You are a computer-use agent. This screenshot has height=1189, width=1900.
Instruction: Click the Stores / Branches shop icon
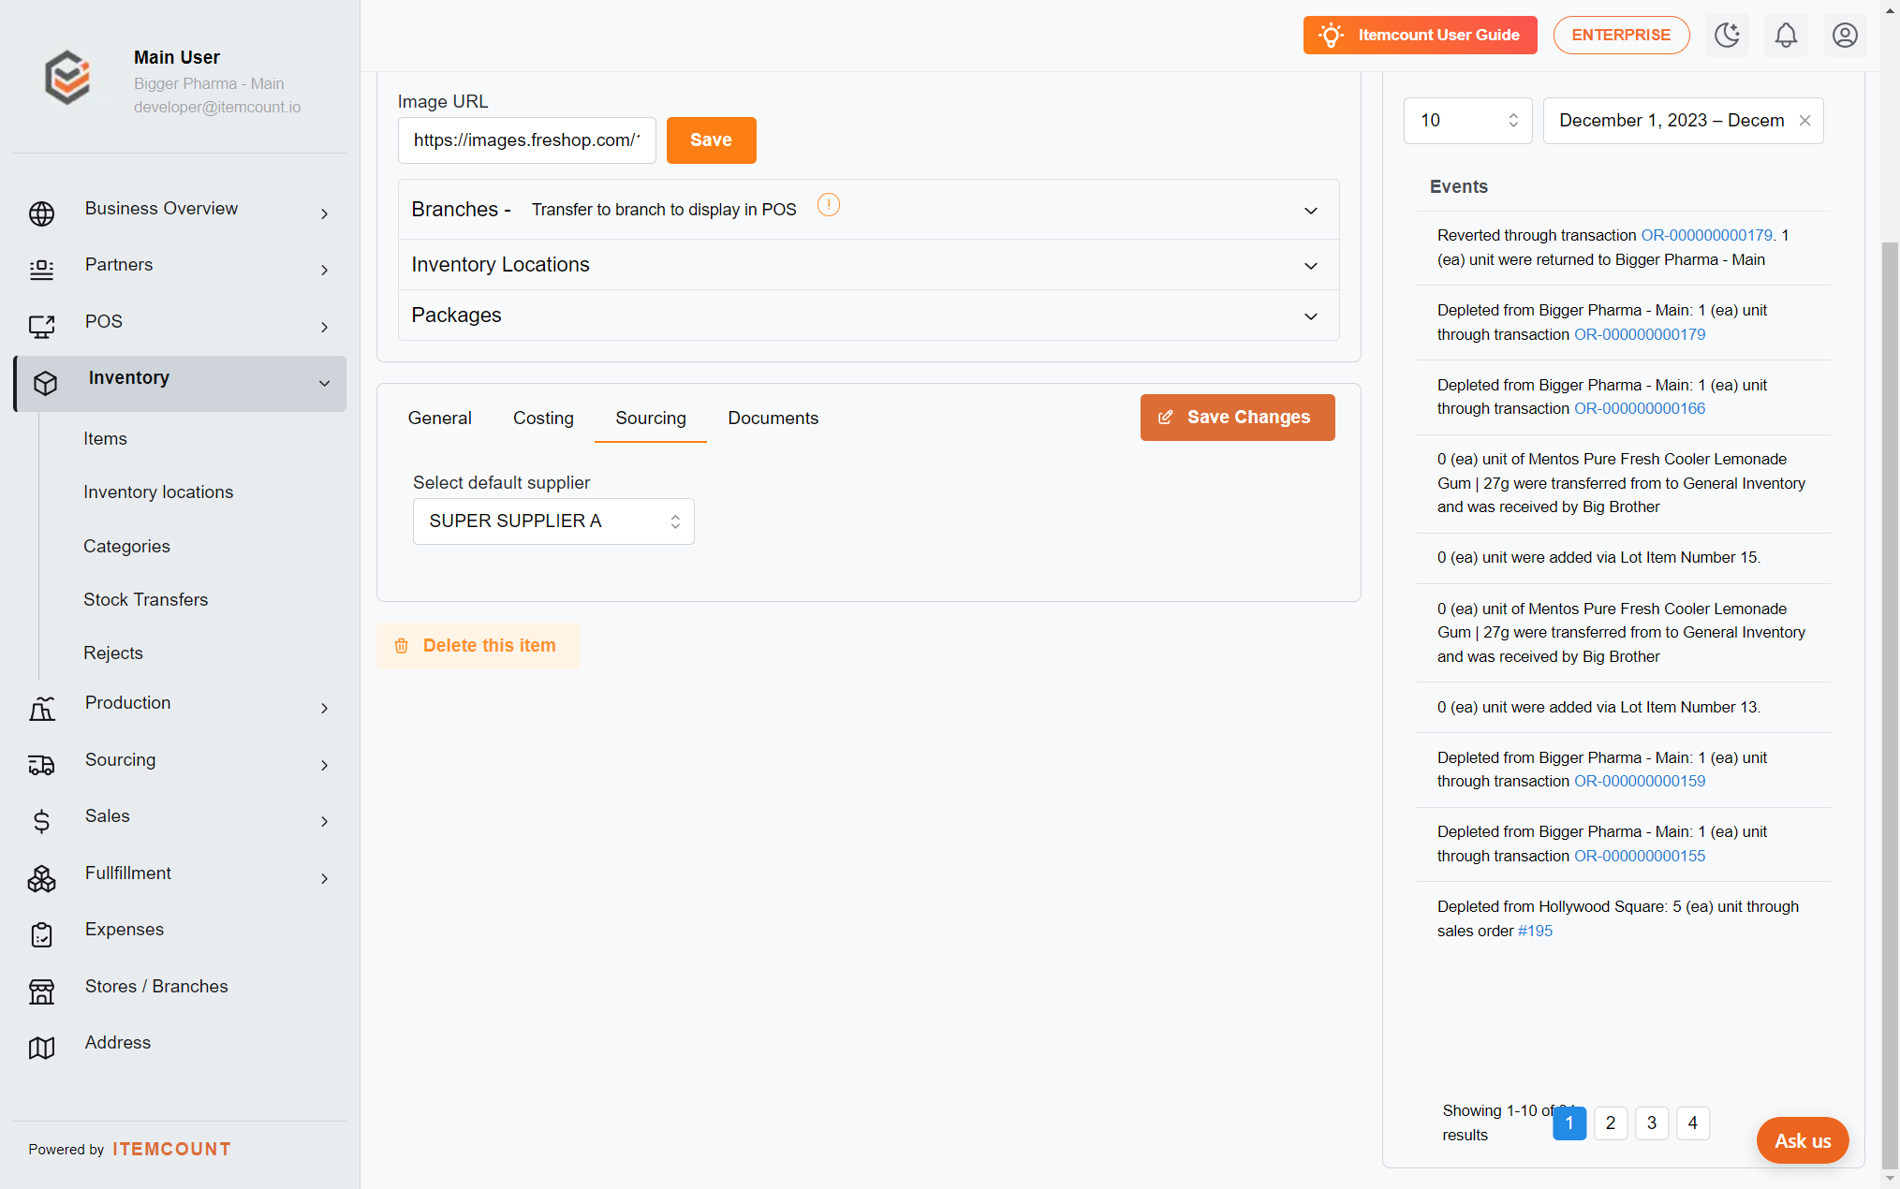pos(41,991)
